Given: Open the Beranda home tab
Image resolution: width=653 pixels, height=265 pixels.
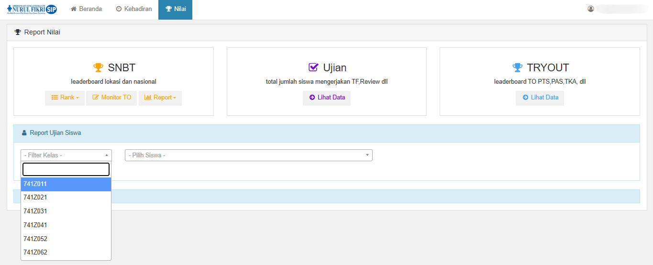Looking at the screenshot, I should click(87, 9).
